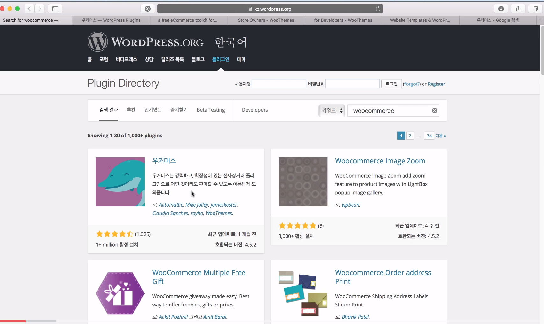The width and height of the screenshot is (544, 324).
Task: Click the Safari share icon
Action: [x=518, y=9]
